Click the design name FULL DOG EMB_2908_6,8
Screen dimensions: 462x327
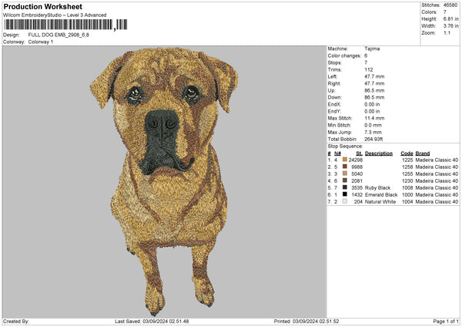[59, 35]
